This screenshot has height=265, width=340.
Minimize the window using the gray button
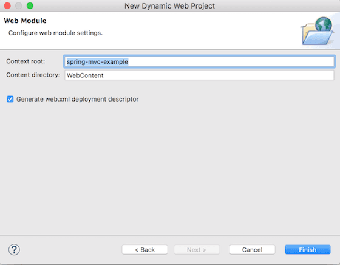point(19,5)
